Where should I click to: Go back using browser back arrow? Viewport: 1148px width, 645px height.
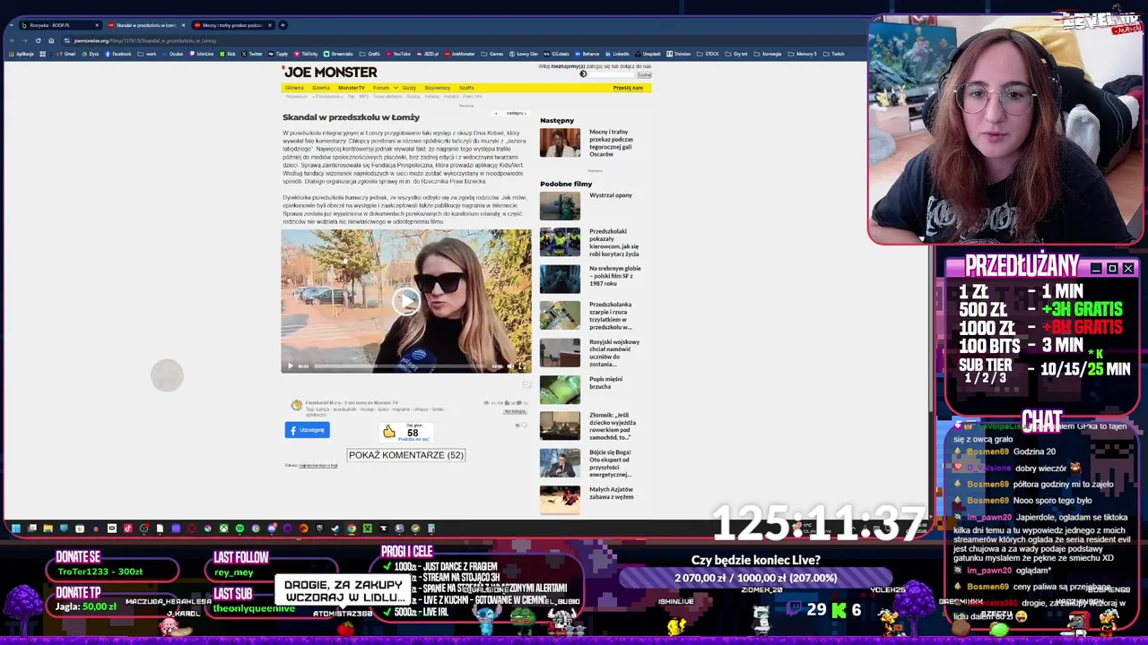point(12,40)
